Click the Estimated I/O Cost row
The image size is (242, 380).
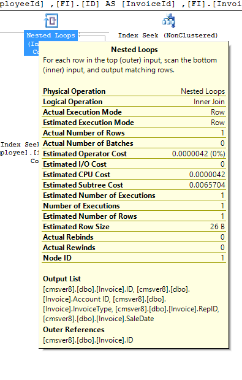(x=134, y=164)
